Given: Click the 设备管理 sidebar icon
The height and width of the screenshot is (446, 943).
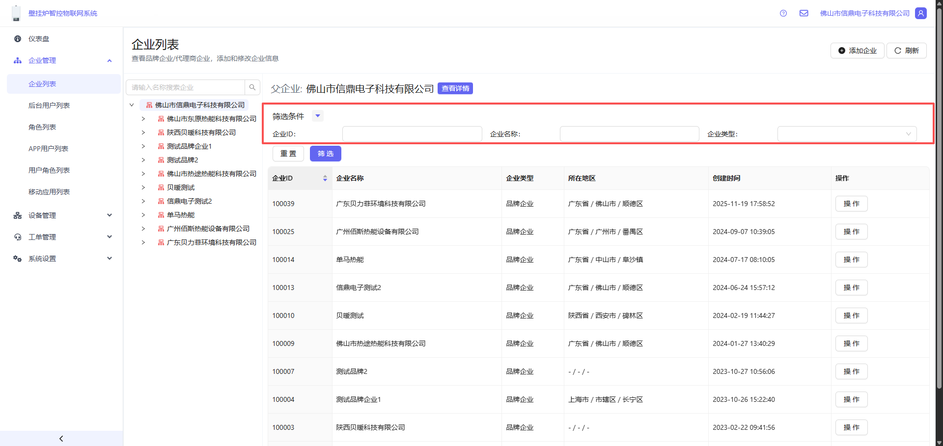Looking at the screenshot, I should (x=18, y=215).
